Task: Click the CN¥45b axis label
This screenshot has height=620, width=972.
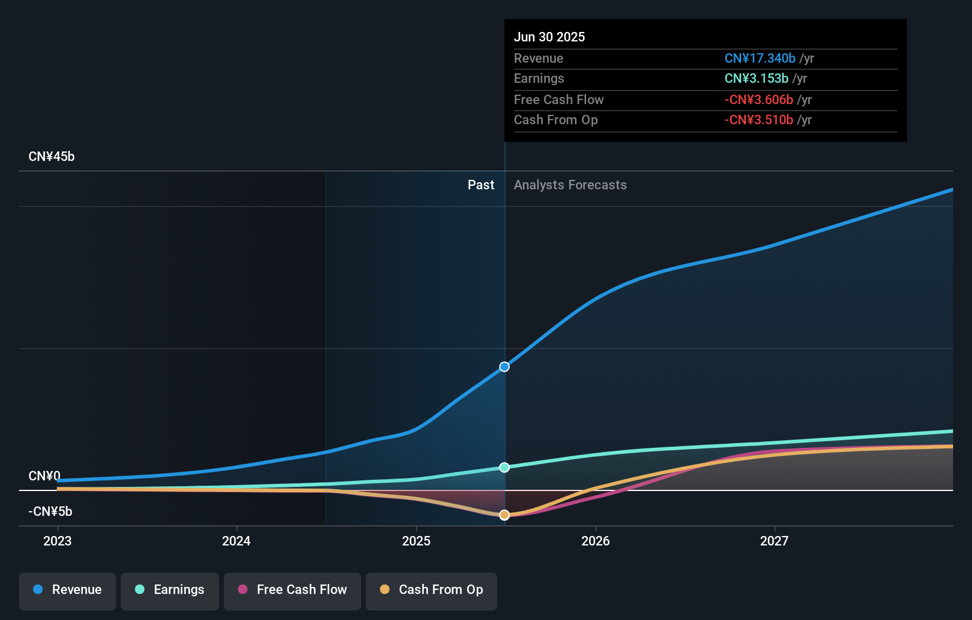Action: [x=52, y=156]
